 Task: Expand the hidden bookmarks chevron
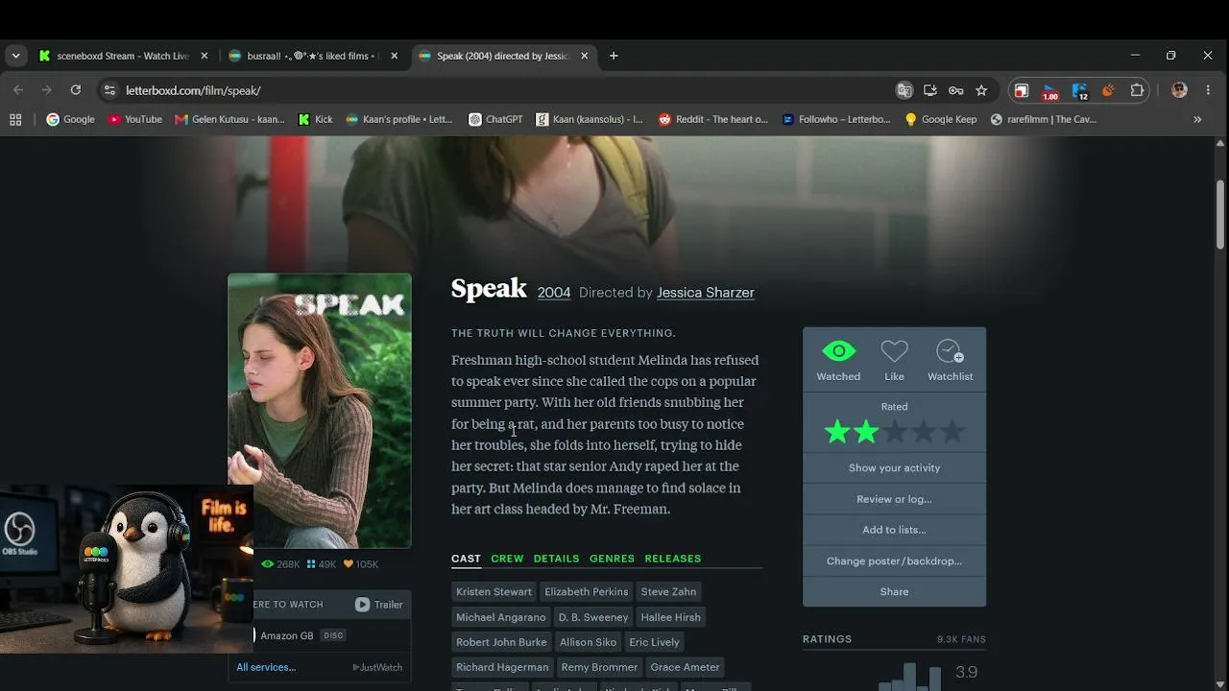point(1197,120)
